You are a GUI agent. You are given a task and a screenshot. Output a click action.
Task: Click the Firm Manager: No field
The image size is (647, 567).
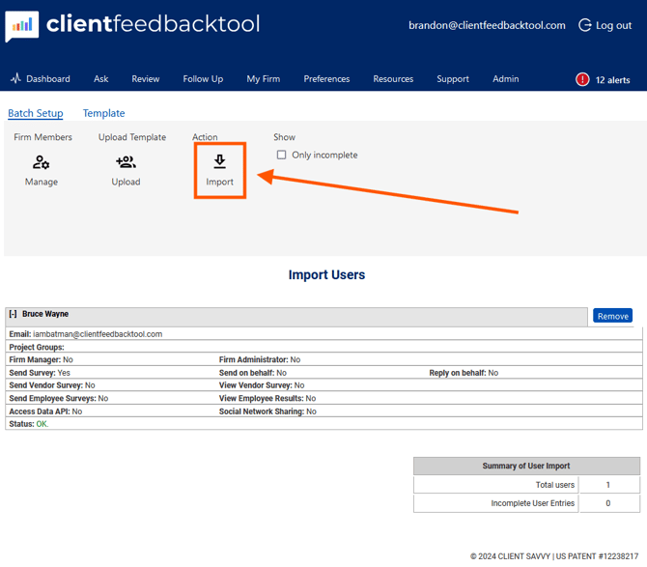pyautogui.click(x=41, y=360)
